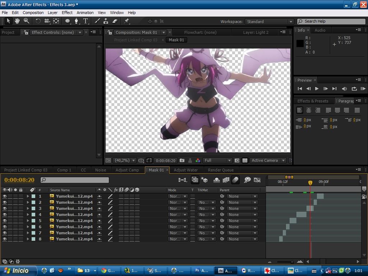This screenshot has width=368, height=276.
Task: Open grid and guide options in viewer
Action: point(141,160)
